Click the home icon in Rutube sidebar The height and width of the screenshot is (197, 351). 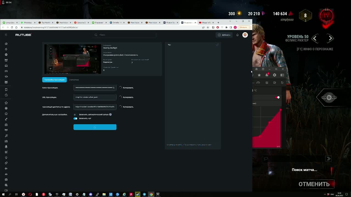(x=6, y=44)
